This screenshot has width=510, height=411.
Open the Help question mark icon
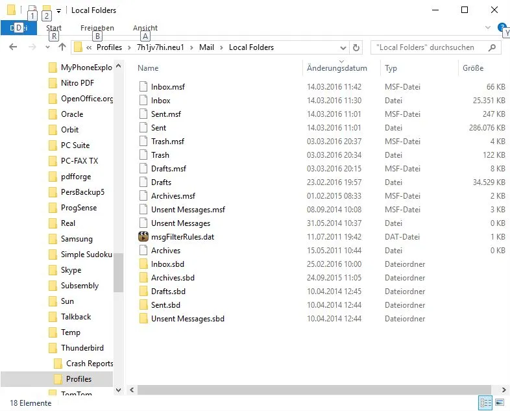[501, 27]
